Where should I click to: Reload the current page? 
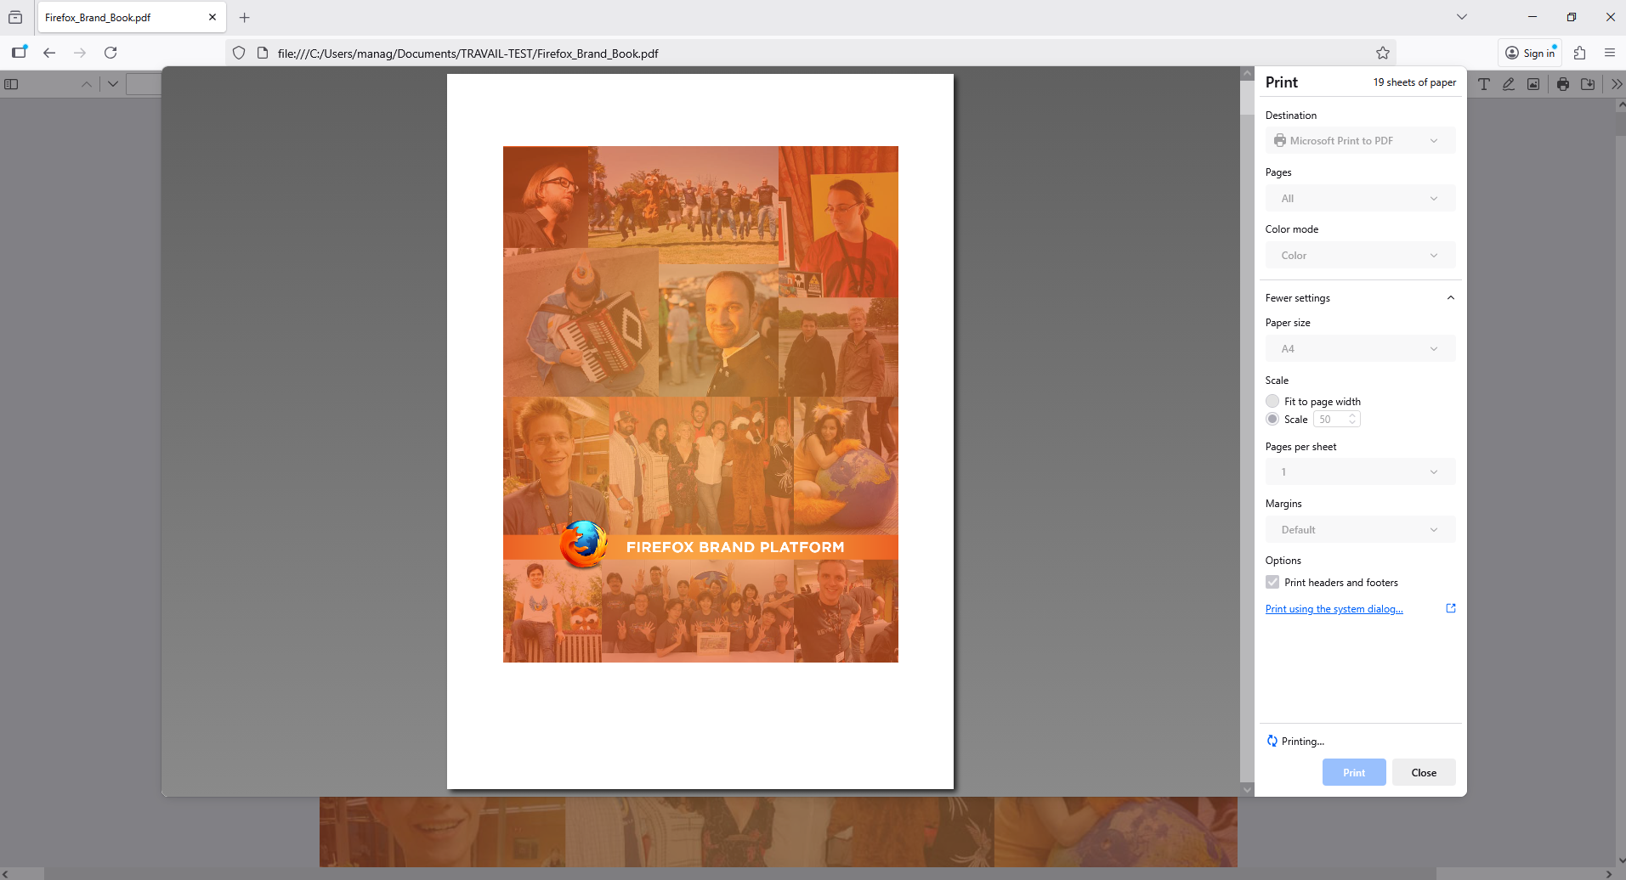(x=110, y=53)
